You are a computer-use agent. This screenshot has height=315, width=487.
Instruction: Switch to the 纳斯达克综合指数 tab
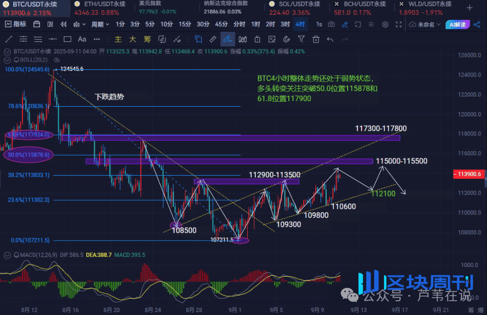tap(226, 8)
